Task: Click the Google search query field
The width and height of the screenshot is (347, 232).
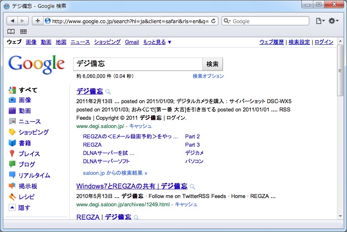Action: point(138,64)
